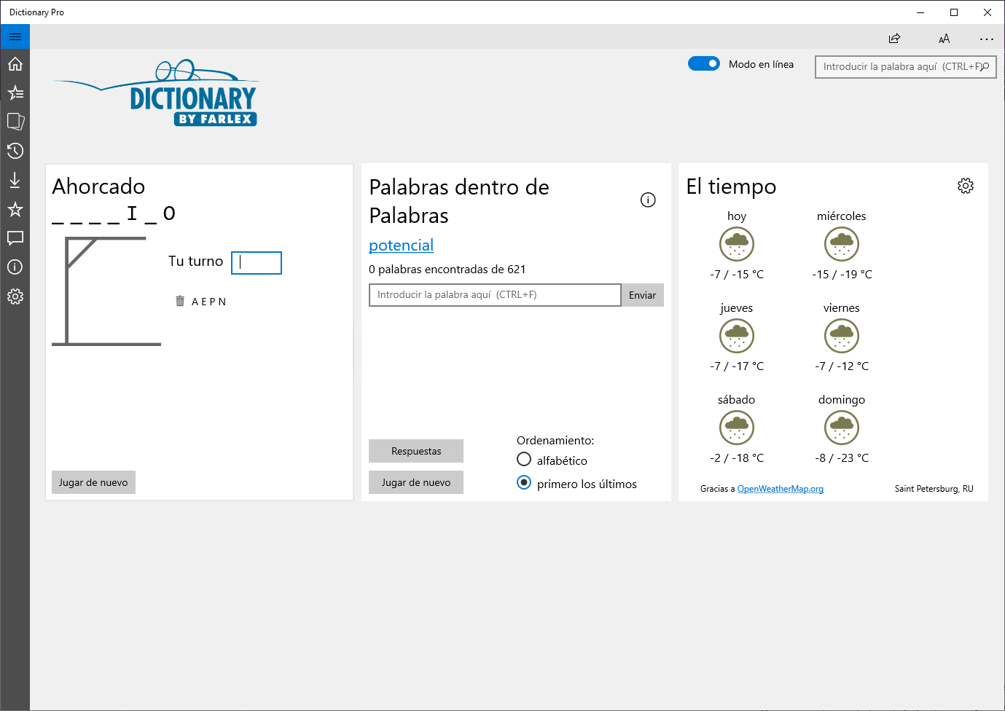Open flashcards icon in sidebar
This screenshot has width=1005, height=711.
(x=15, y=122)
